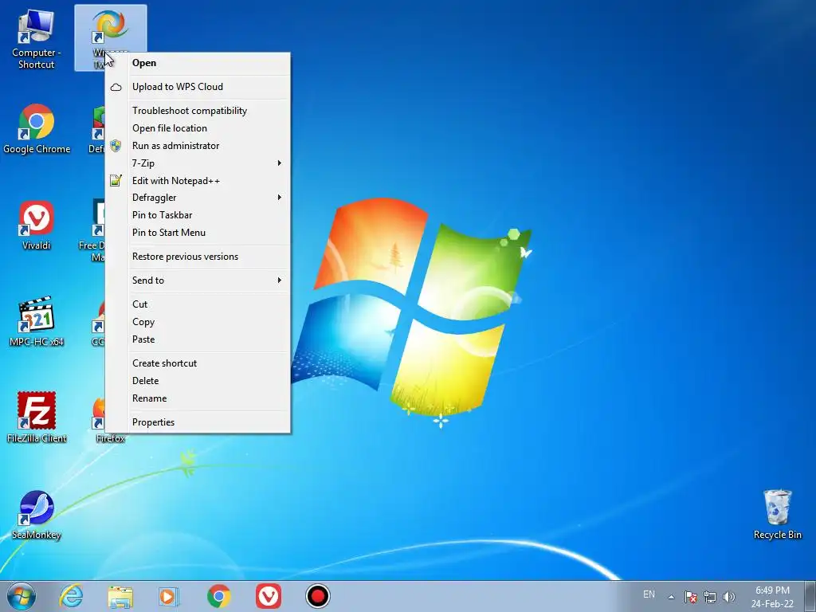Select Run as administrator
816x612 pixels.
click(x=198, y=146)
